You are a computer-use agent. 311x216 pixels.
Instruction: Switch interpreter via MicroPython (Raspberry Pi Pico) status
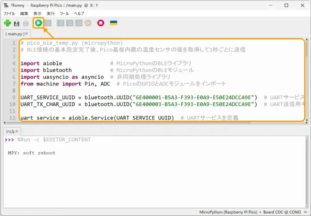(228, 212)
